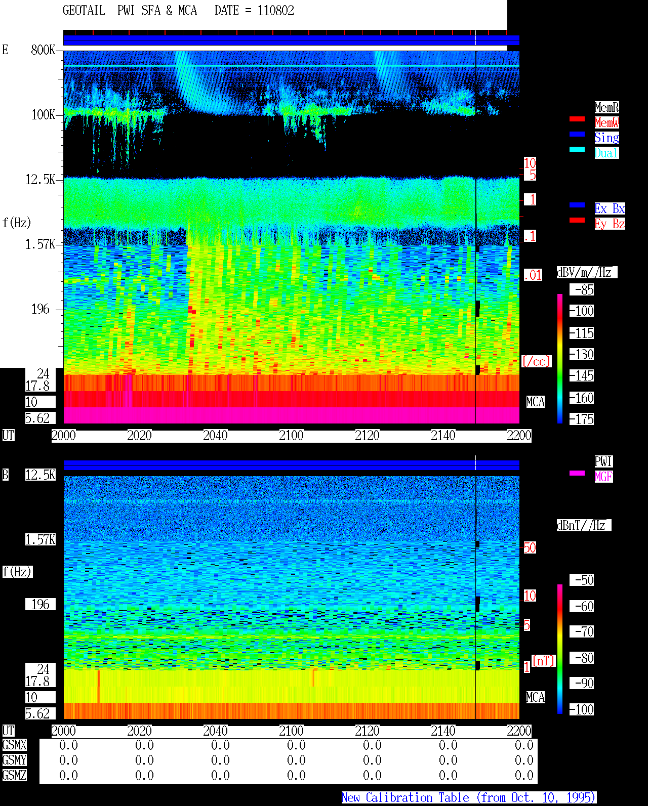
Task: Select the MemR legend label
Action: pyautogui.click(x=606, y=107)
